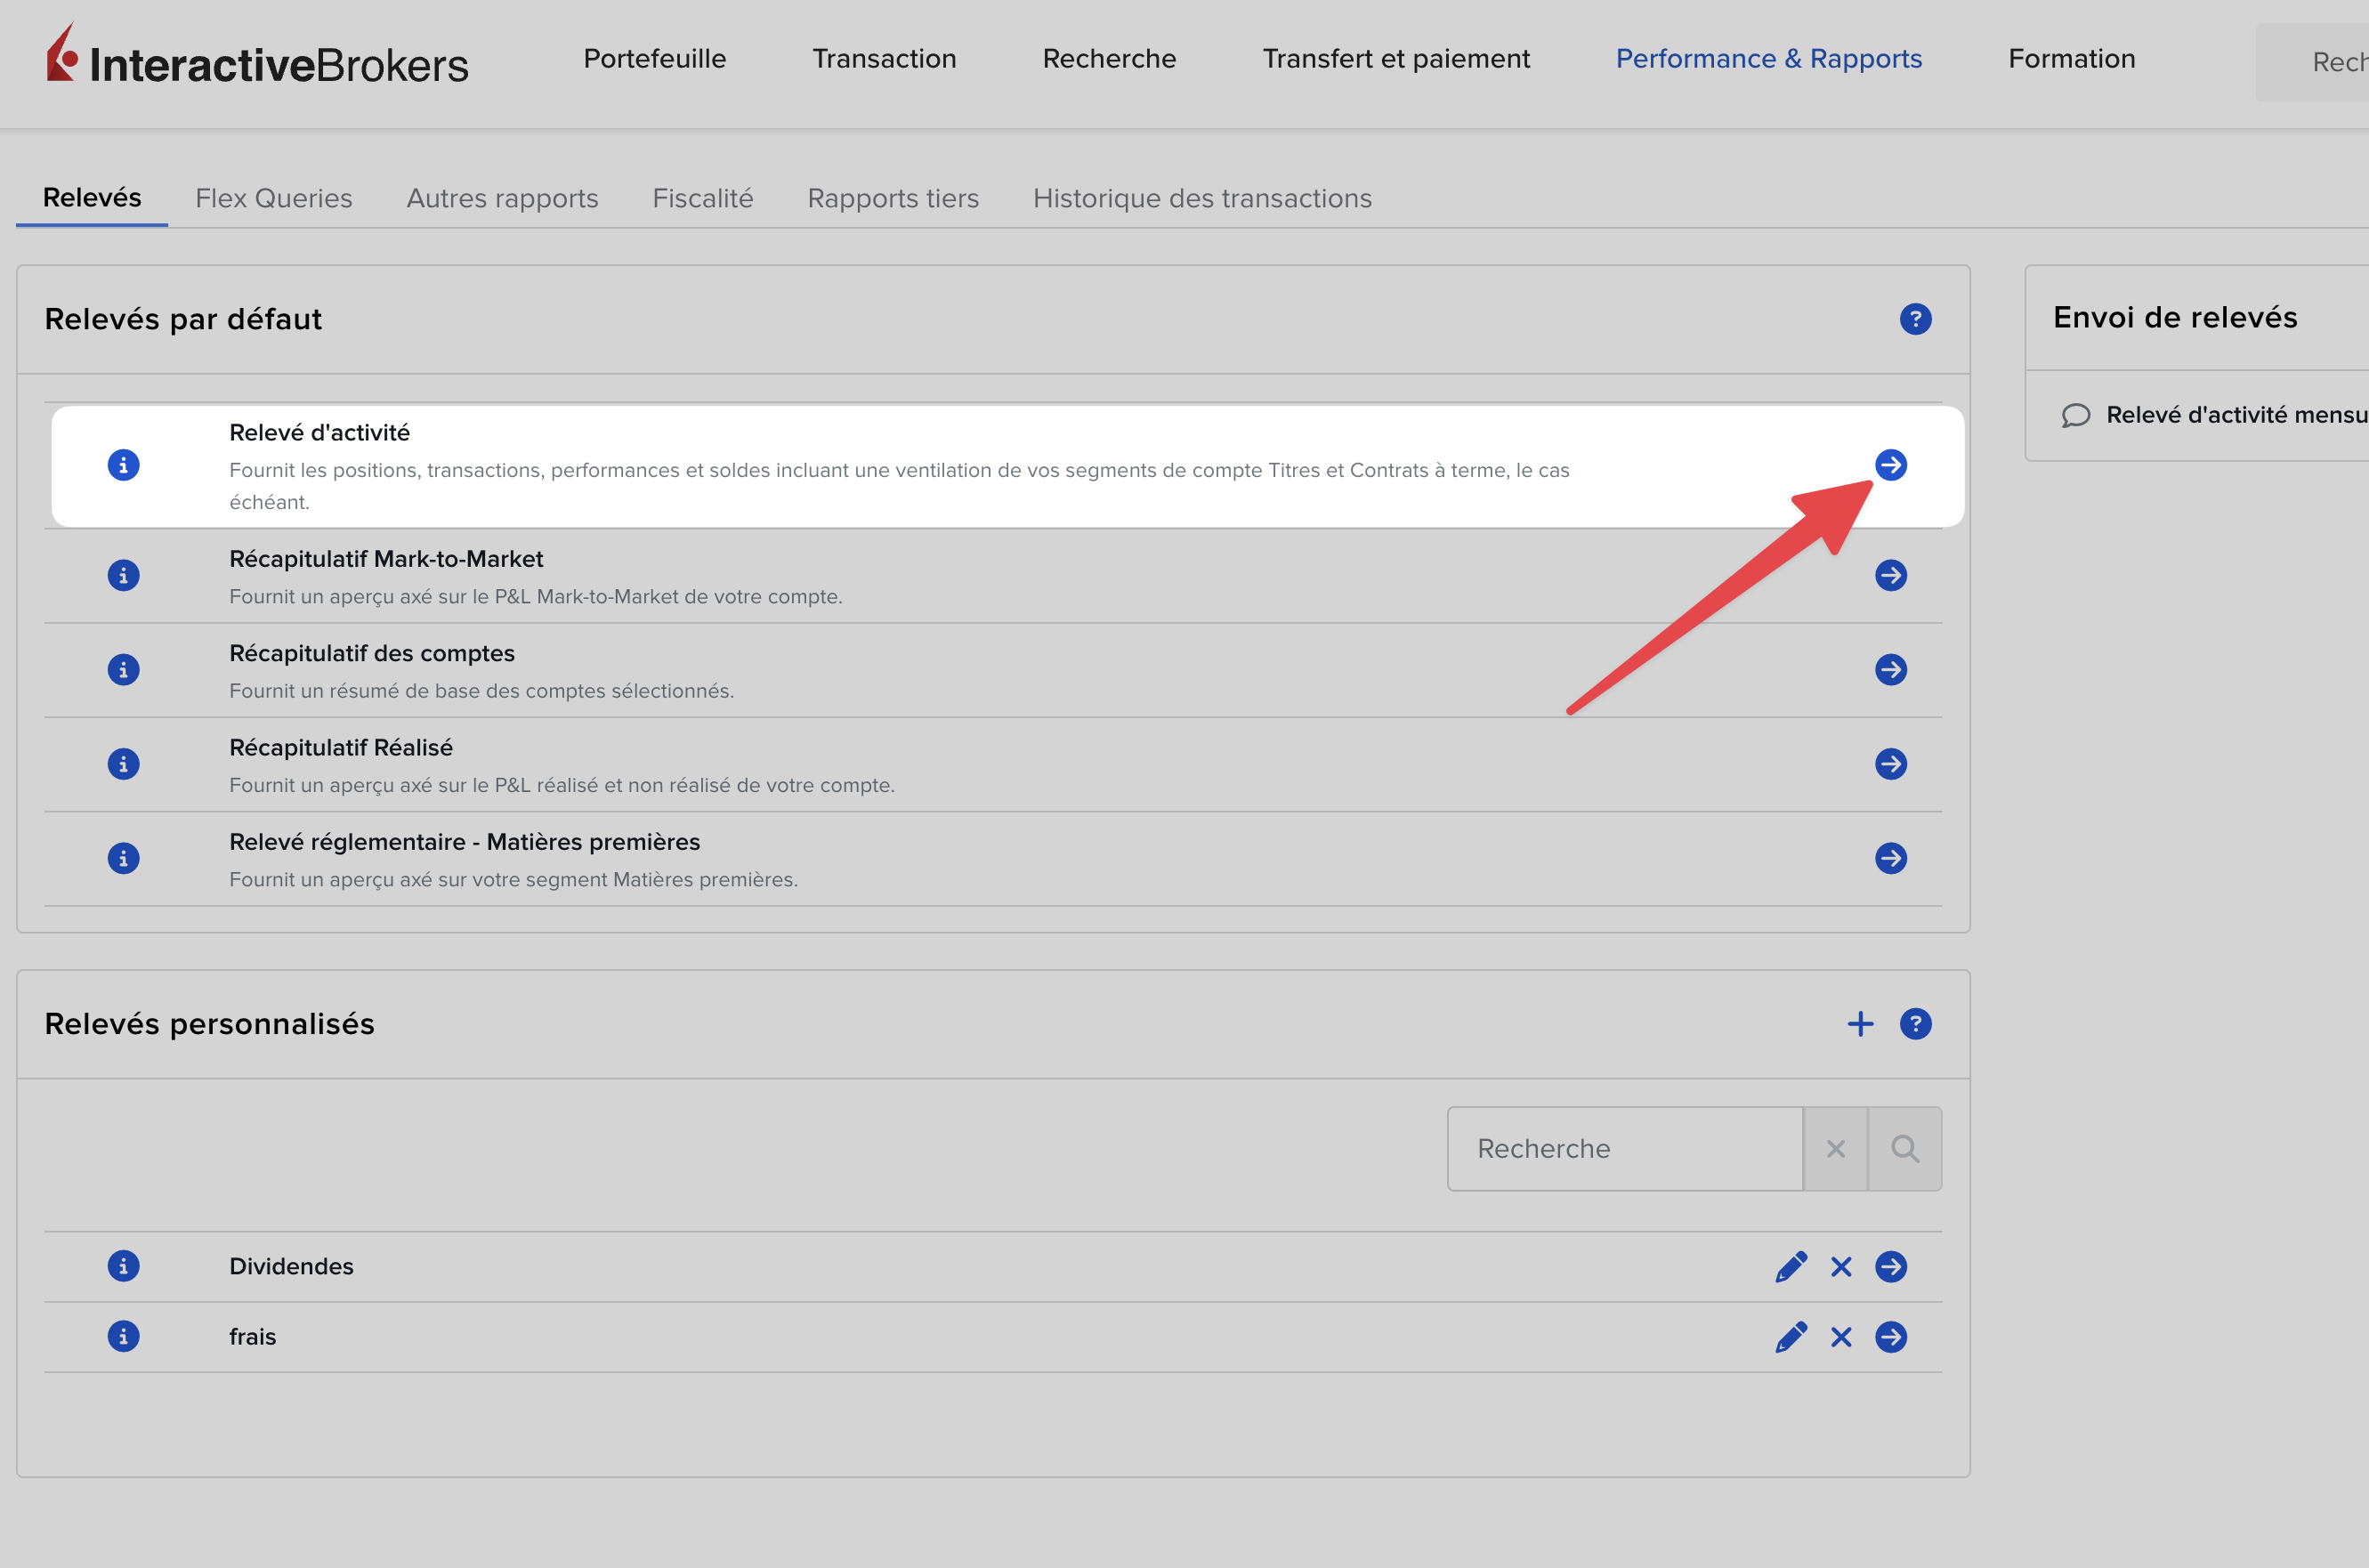Image resolution: width=2369 pixels, height=1568 pixels.
Task: Run the Dividendes statement arrow
Action: [1890, 1266]
